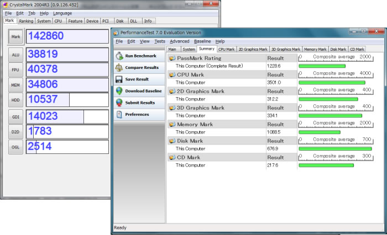Click the Run Benchmark stopwatch icon
The height and width of the screenshot is (235, 387).
tap(119, 56)
